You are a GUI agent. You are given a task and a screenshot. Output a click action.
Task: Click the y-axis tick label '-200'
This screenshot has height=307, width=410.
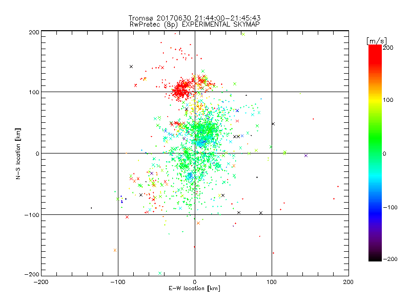point(32,275)
